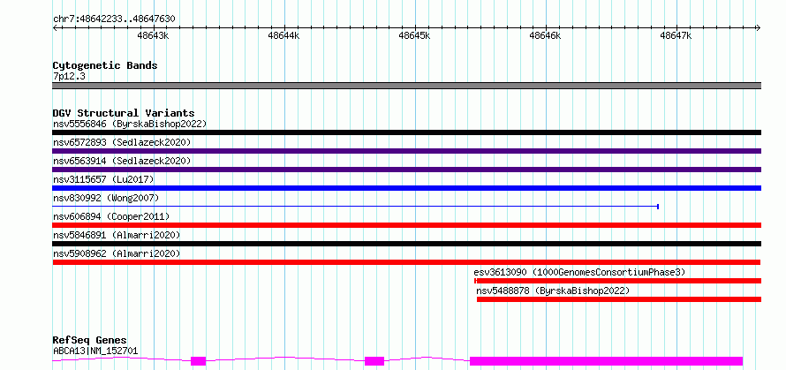This screenshot has height=370, width=786.
Task: Click nsv606894 (Cooper2011) label
Action: (x=111, y=216)
